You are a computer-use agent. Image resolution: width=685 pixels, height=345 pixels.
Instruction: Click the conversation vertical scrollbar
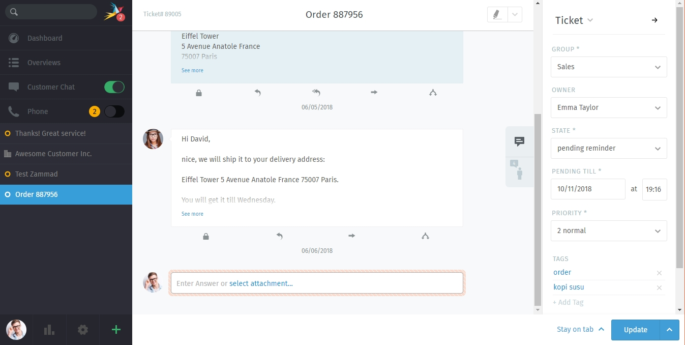click(x=538, y=209)
